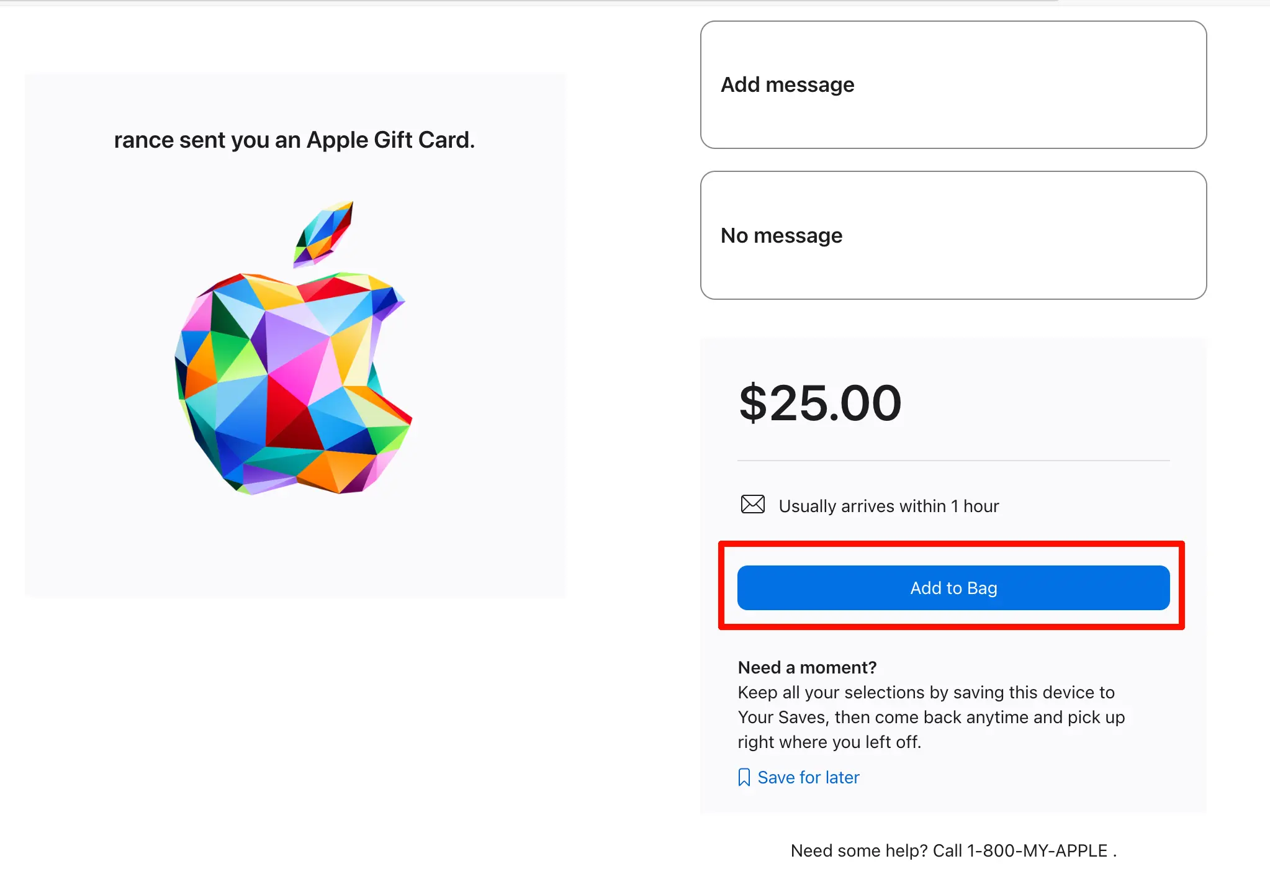This screenshot has height=874, width=1270.
Task: Click the "Need a moment?" heading
Action: coord(807,667)
